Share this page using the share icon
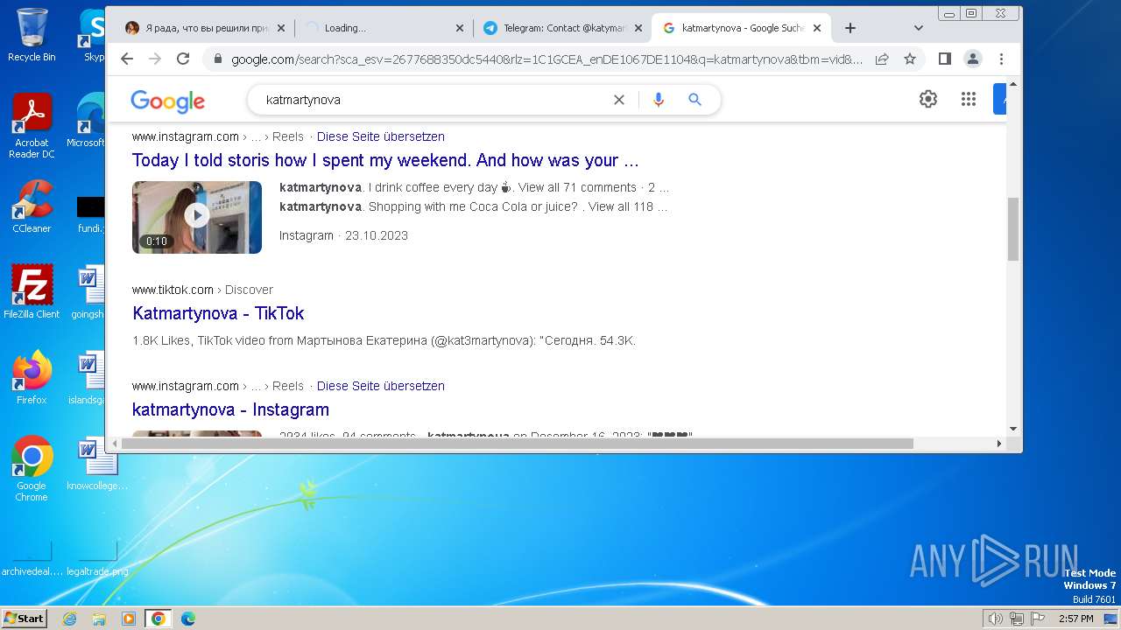Screen dimensions: 1121x630 tap(882, 59)
